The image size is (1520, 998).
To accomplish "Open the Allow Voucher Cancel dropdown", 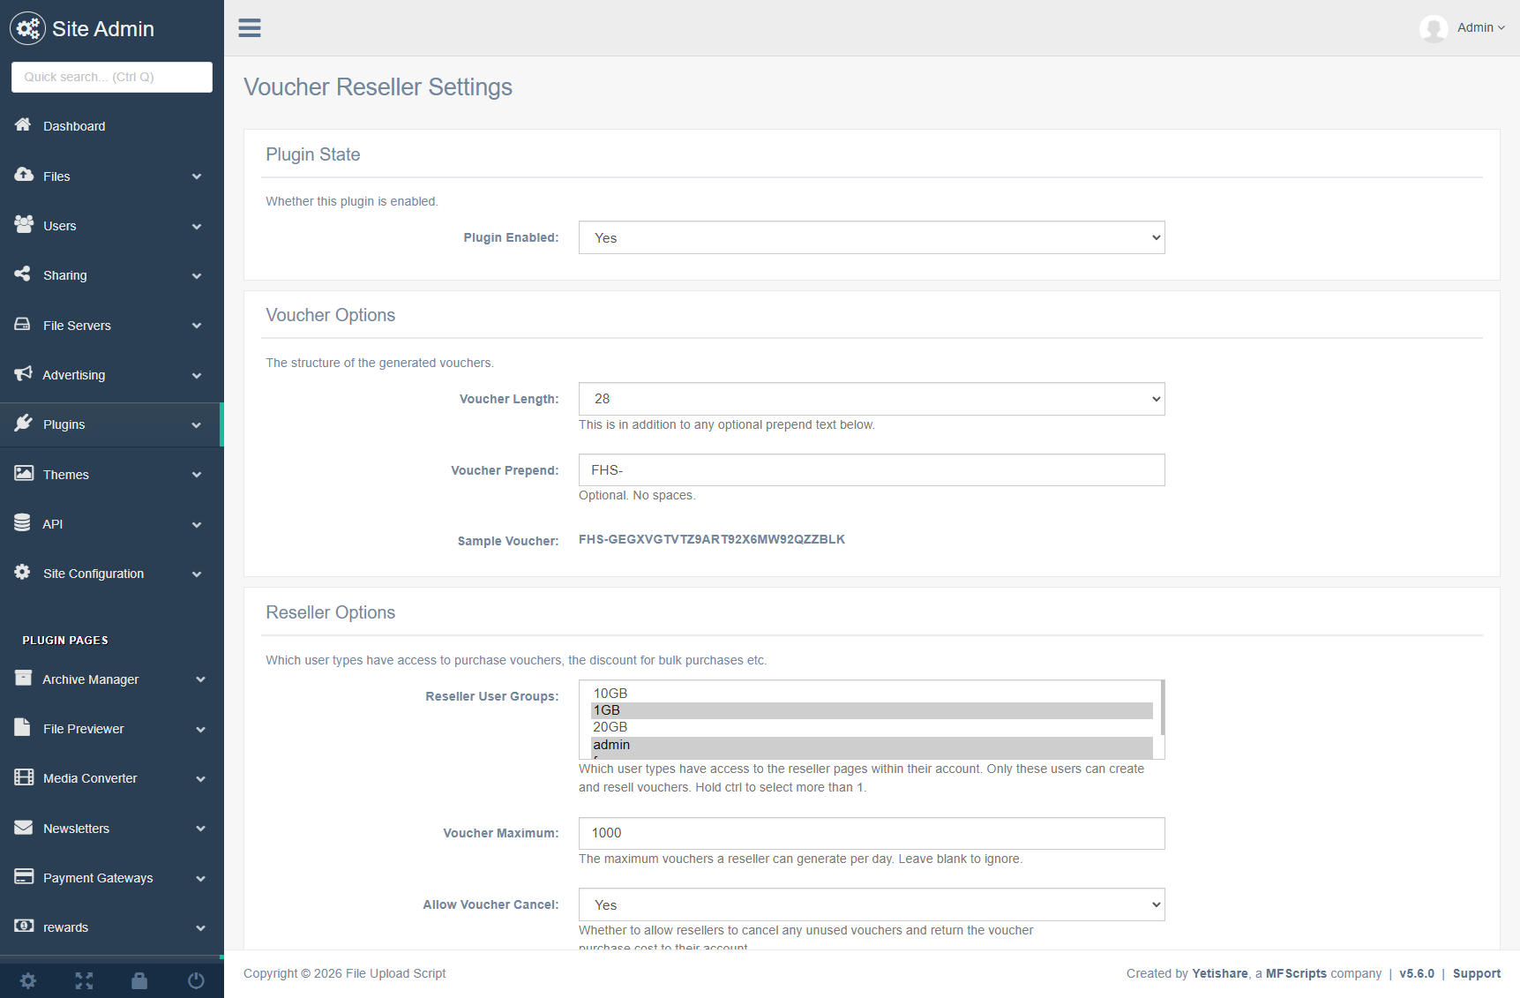I will point(871,904).
